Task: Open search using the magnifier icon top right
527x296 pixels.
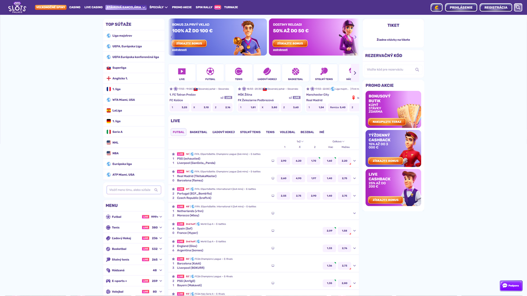Action: [519, 7]
